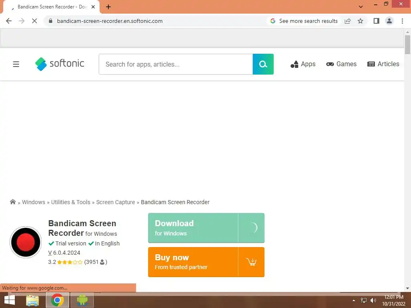This screenshot has width=411, height=308.
Task: Click the shopping cart icon on Buy now
Action: tap(251, 262)
